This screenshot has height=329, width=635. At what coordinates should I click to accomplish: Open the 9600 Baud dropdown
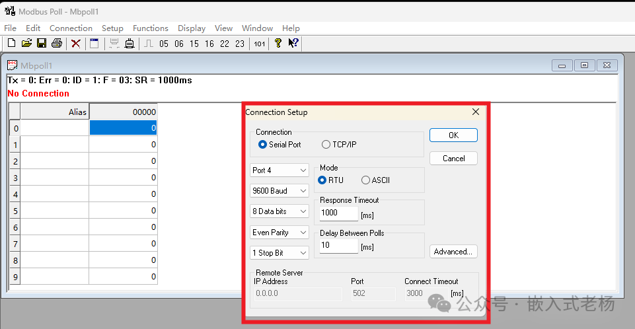280,191
